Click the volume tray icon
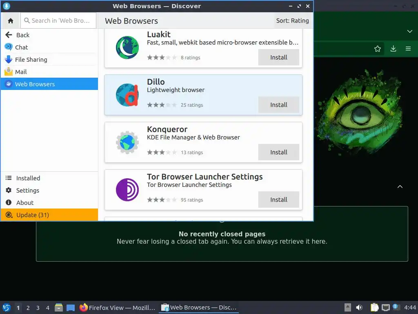 point(359,307)
